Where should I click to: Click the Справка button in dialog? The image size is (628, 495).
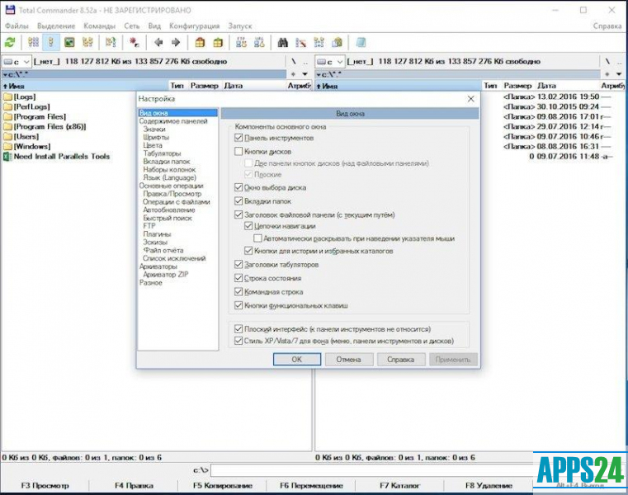tap(401, 359)
